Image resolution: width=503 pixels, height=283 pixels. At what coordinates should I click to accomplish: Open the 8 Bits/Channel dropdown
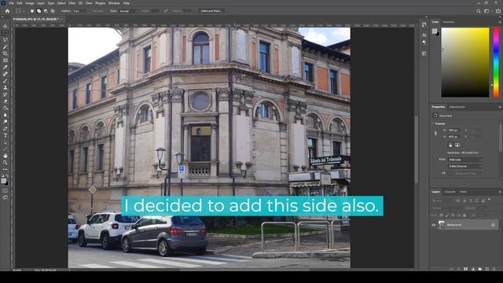(x=464, y=166)
